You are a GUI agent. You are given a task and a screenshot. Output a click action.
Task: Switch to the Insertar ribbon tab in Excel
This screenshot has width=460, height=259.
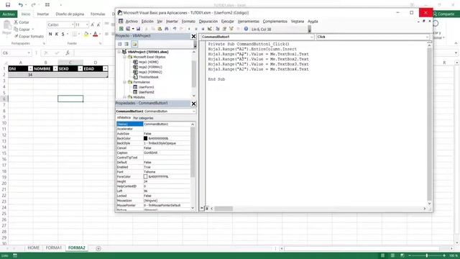click(43, 14)
